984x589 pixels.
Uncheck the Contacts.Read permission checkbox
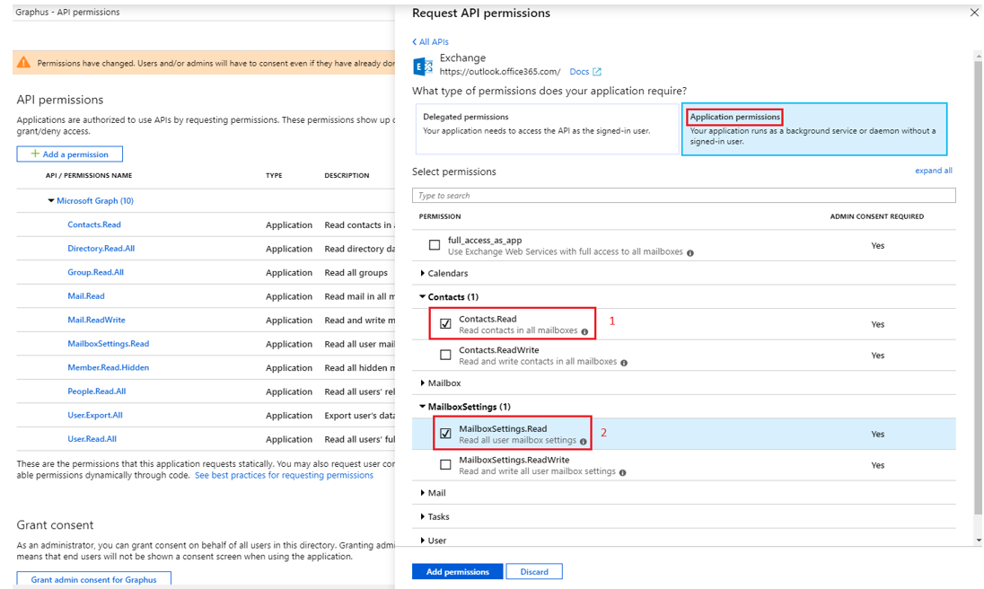point(445,323)
